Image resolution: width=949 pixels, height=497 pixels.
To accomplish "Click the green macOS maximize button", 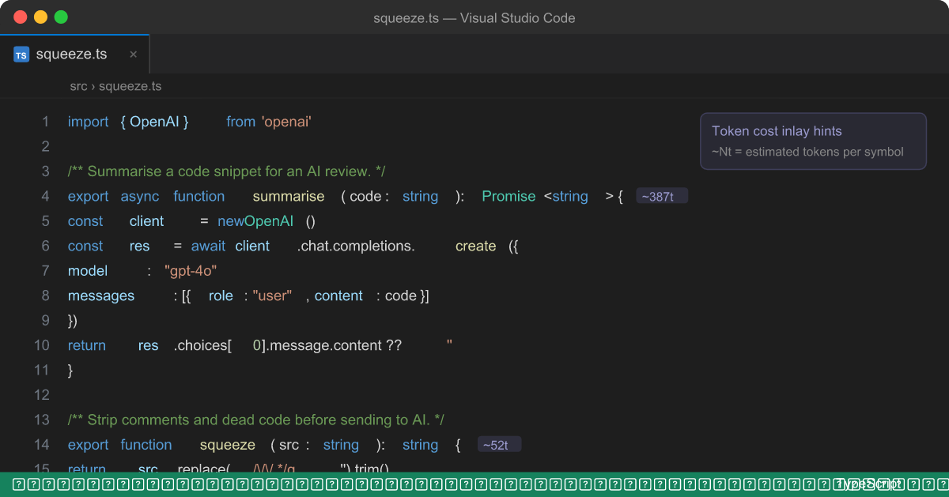I will (61, 17).
